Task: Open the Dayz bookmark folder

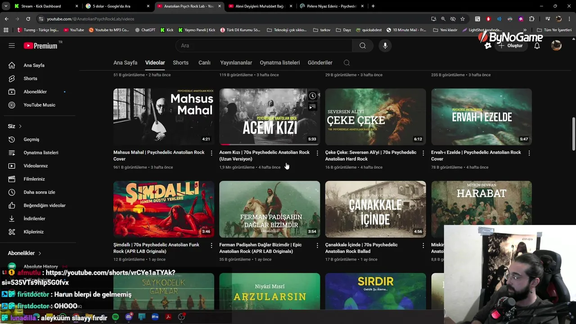Action: click(343, 30)
